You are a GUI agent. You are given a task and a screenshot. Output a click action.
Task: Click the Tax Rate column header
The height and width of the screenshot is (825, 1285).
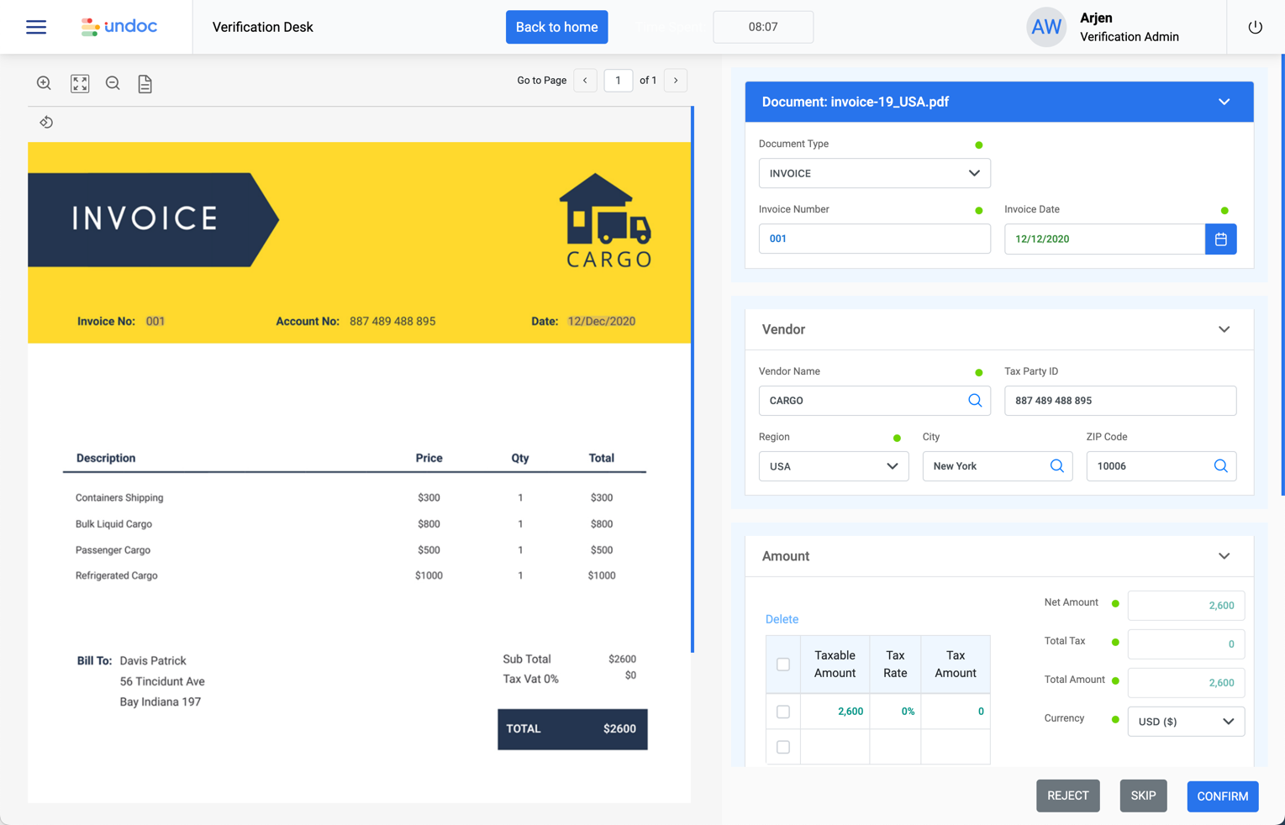(895, 664)
